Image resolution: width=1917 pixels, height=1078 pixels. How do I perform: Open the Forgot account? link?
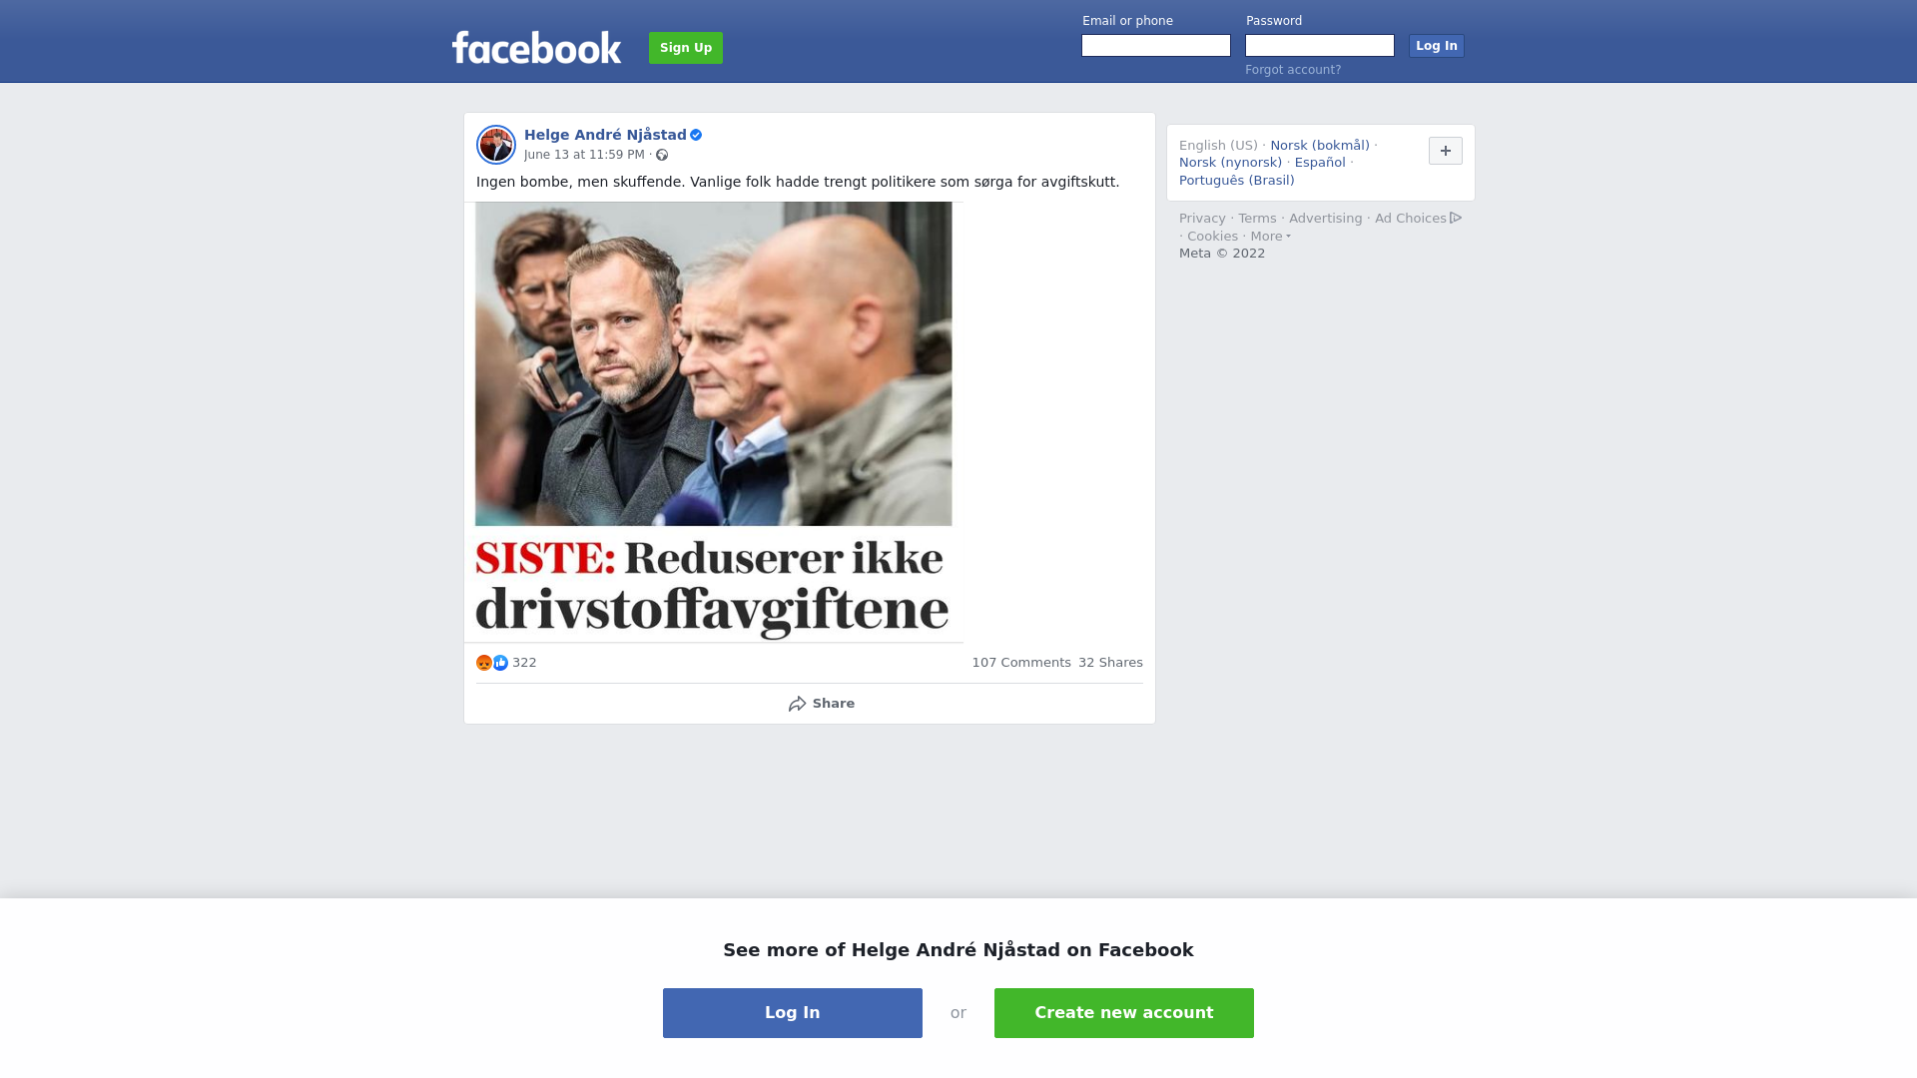[1293, 70]
